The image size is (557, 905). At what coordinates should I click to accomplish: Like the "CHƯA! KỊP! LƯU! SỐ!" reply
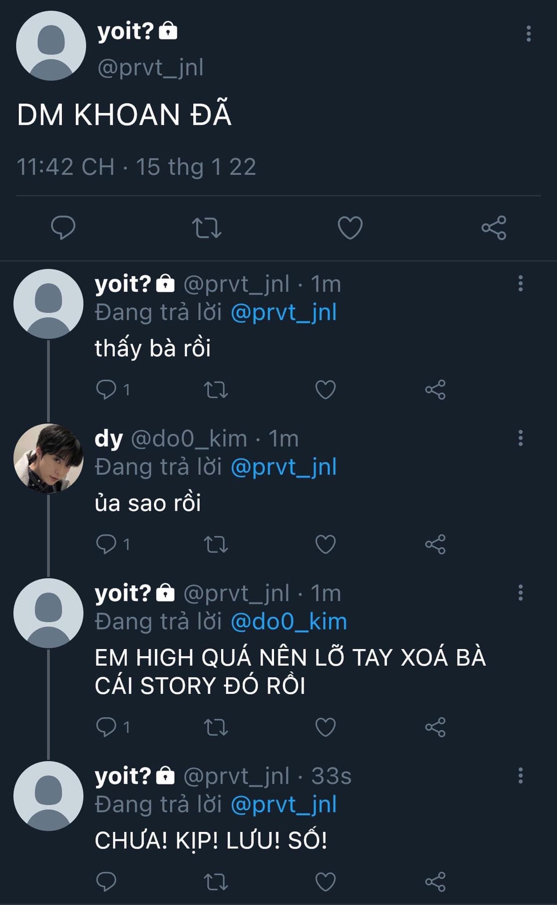pos(325,882)
